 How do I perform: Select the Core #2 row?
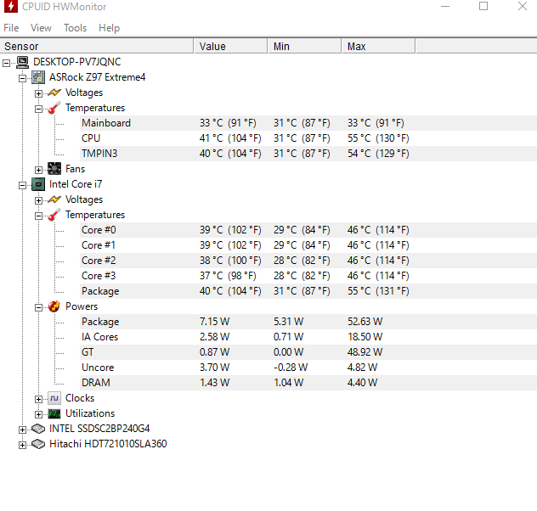pos(308,261)
